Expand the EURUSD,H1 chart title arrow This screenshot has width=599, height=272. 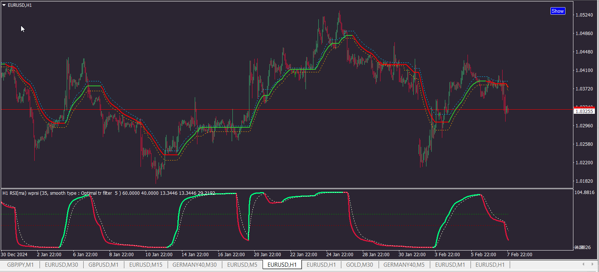point(4,5)
